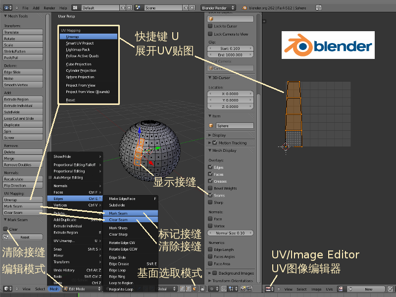396x297 pixels.
Task: Switch to face select mode
Action: click(195, 289)
